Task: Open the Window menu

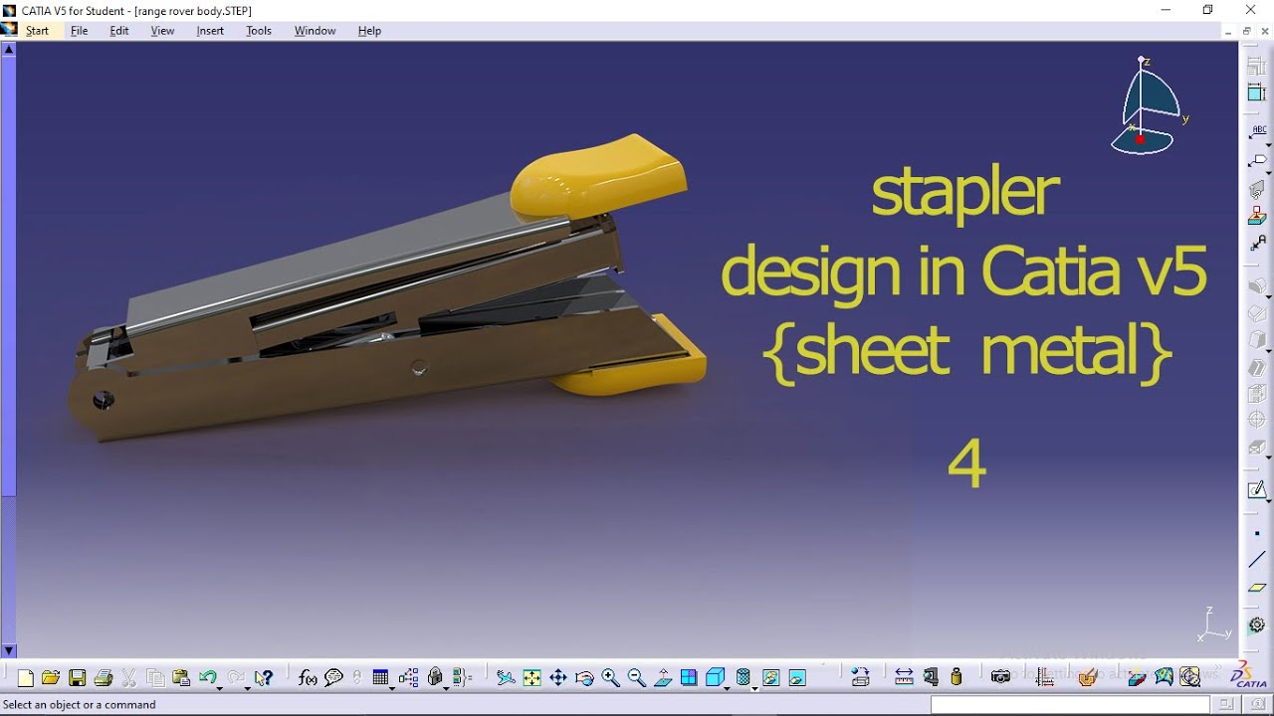Action: click(x=315, y=31)
